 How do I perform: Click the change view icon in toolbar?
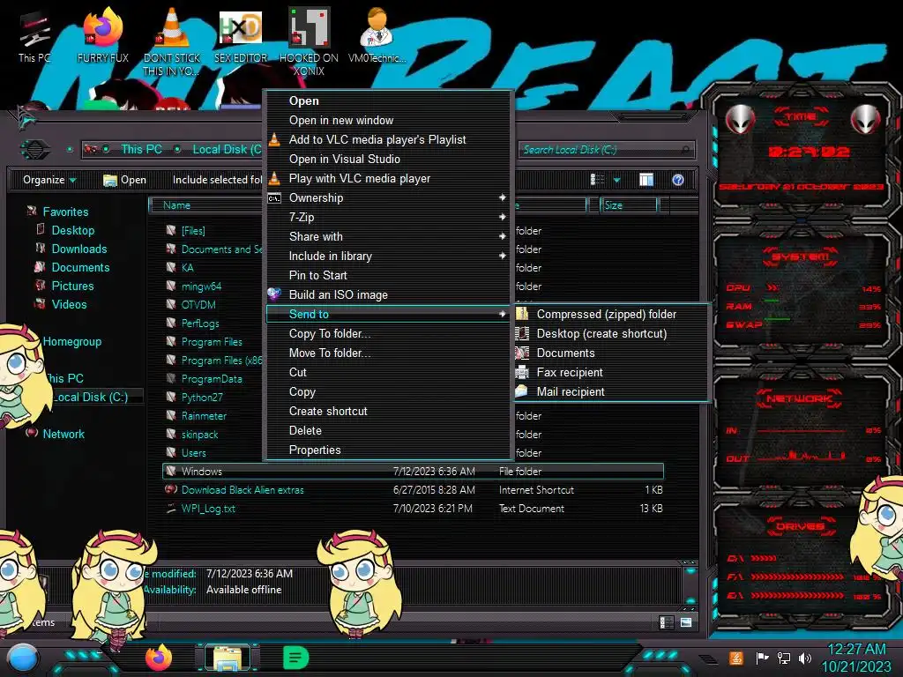597,180
